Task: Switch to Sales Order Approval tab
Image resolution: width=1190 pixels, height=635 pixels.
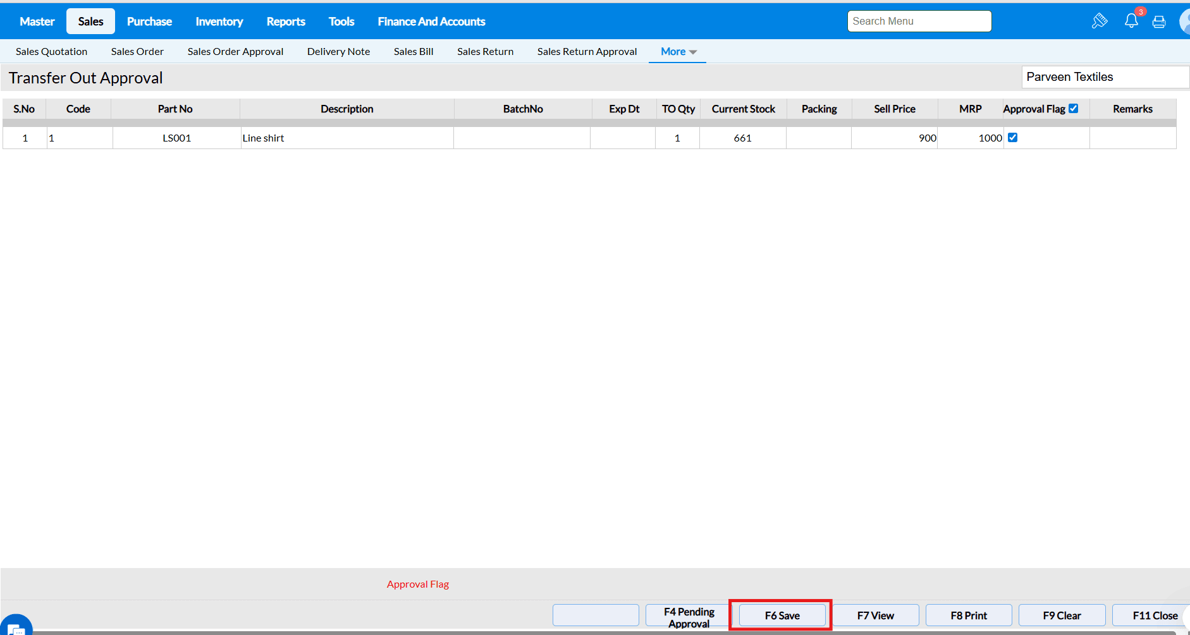Action: click(x=235, y=52)
